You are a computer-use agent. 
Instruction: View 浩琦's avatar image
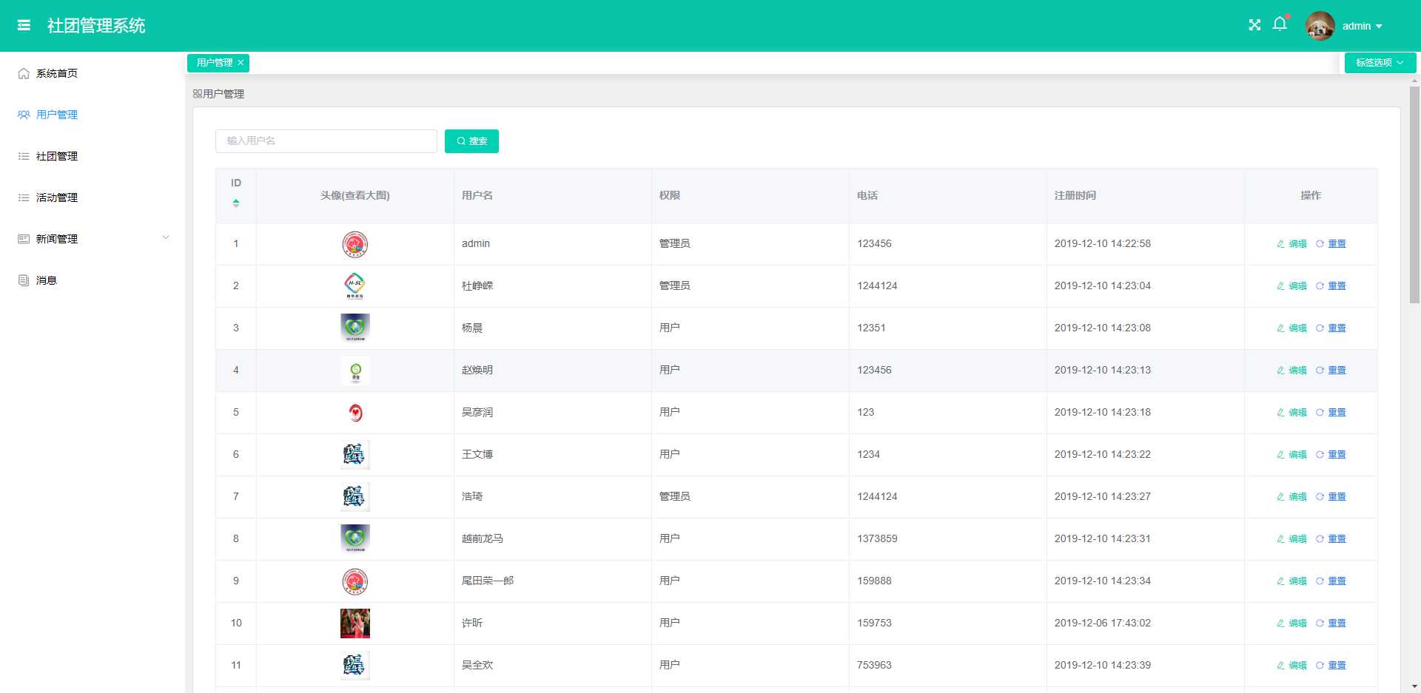355,497
